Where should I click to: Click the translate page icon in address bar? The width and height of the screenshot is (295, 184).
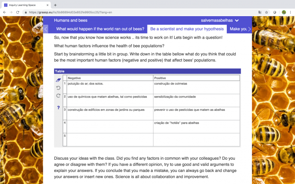260,13
